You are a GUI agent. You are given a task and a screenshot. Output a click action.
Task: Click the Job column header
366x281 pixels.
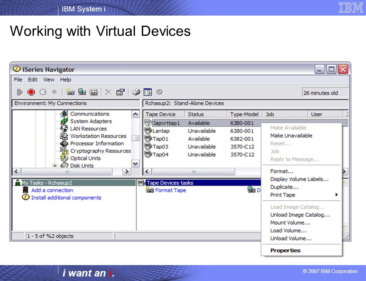[285, 114]
